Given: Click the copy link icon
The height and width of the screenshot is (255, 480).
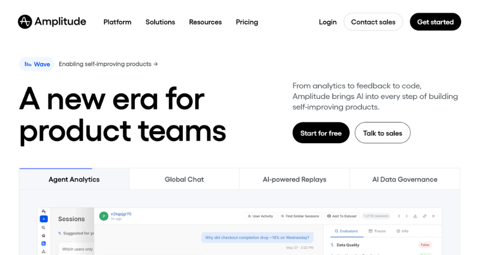Looking at the screenshot, I should point(424,216).
